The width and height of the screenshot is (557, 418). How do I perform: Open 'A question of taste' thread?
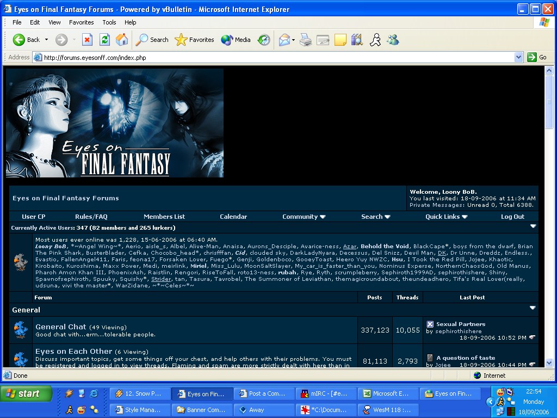click(x=466, y=358)
